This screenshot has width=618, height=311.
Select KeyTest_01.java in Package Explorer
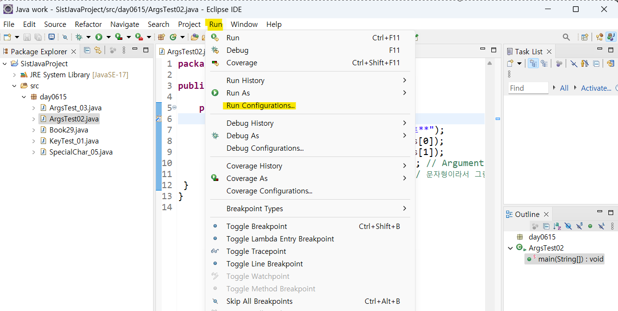[74, 141]
